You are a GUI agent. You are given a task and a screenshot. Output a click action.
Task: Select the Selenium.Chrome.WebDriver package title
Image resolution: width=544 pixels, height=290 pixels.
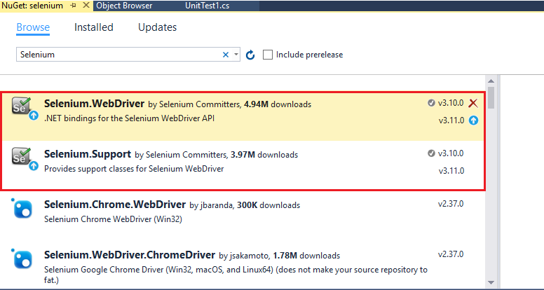pos(114,205)
